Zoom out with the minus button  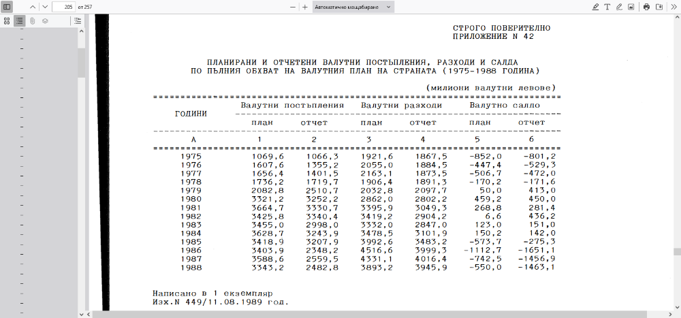pyautogui.click(x=293, y=7)
